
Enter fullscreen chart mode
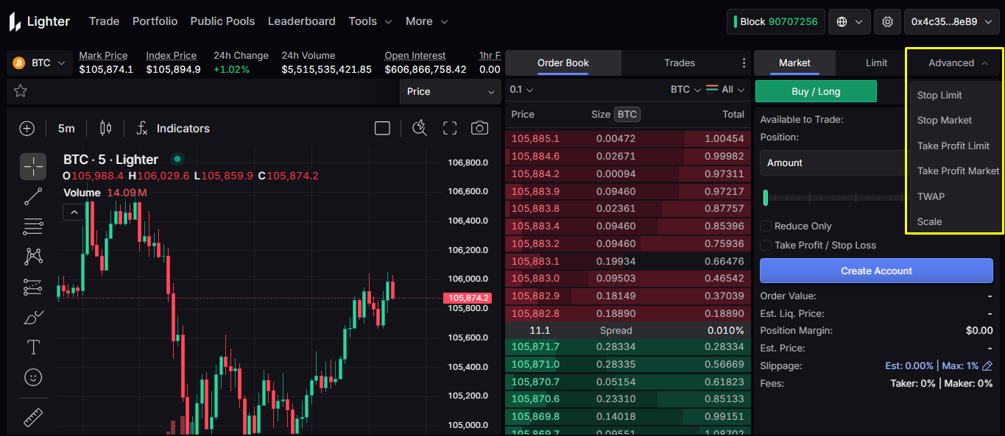pyautogui.click(x=450, y=128)
